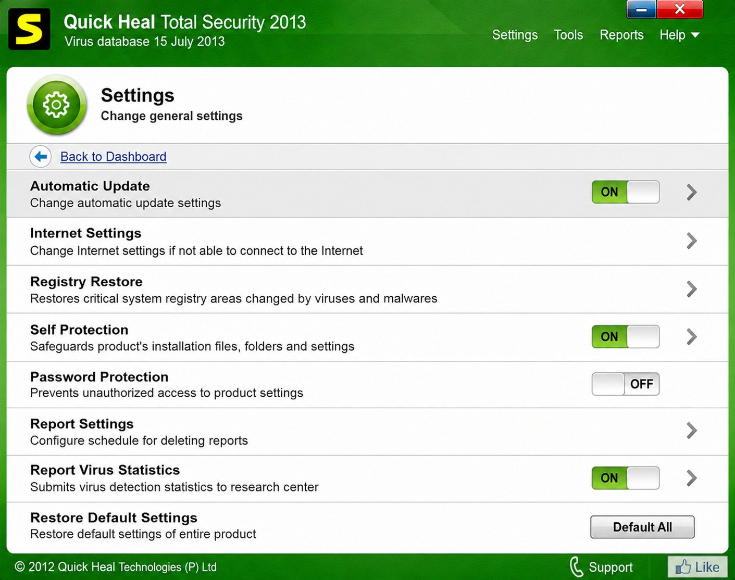Expand Internet Settings chevron

coord(692,241)
